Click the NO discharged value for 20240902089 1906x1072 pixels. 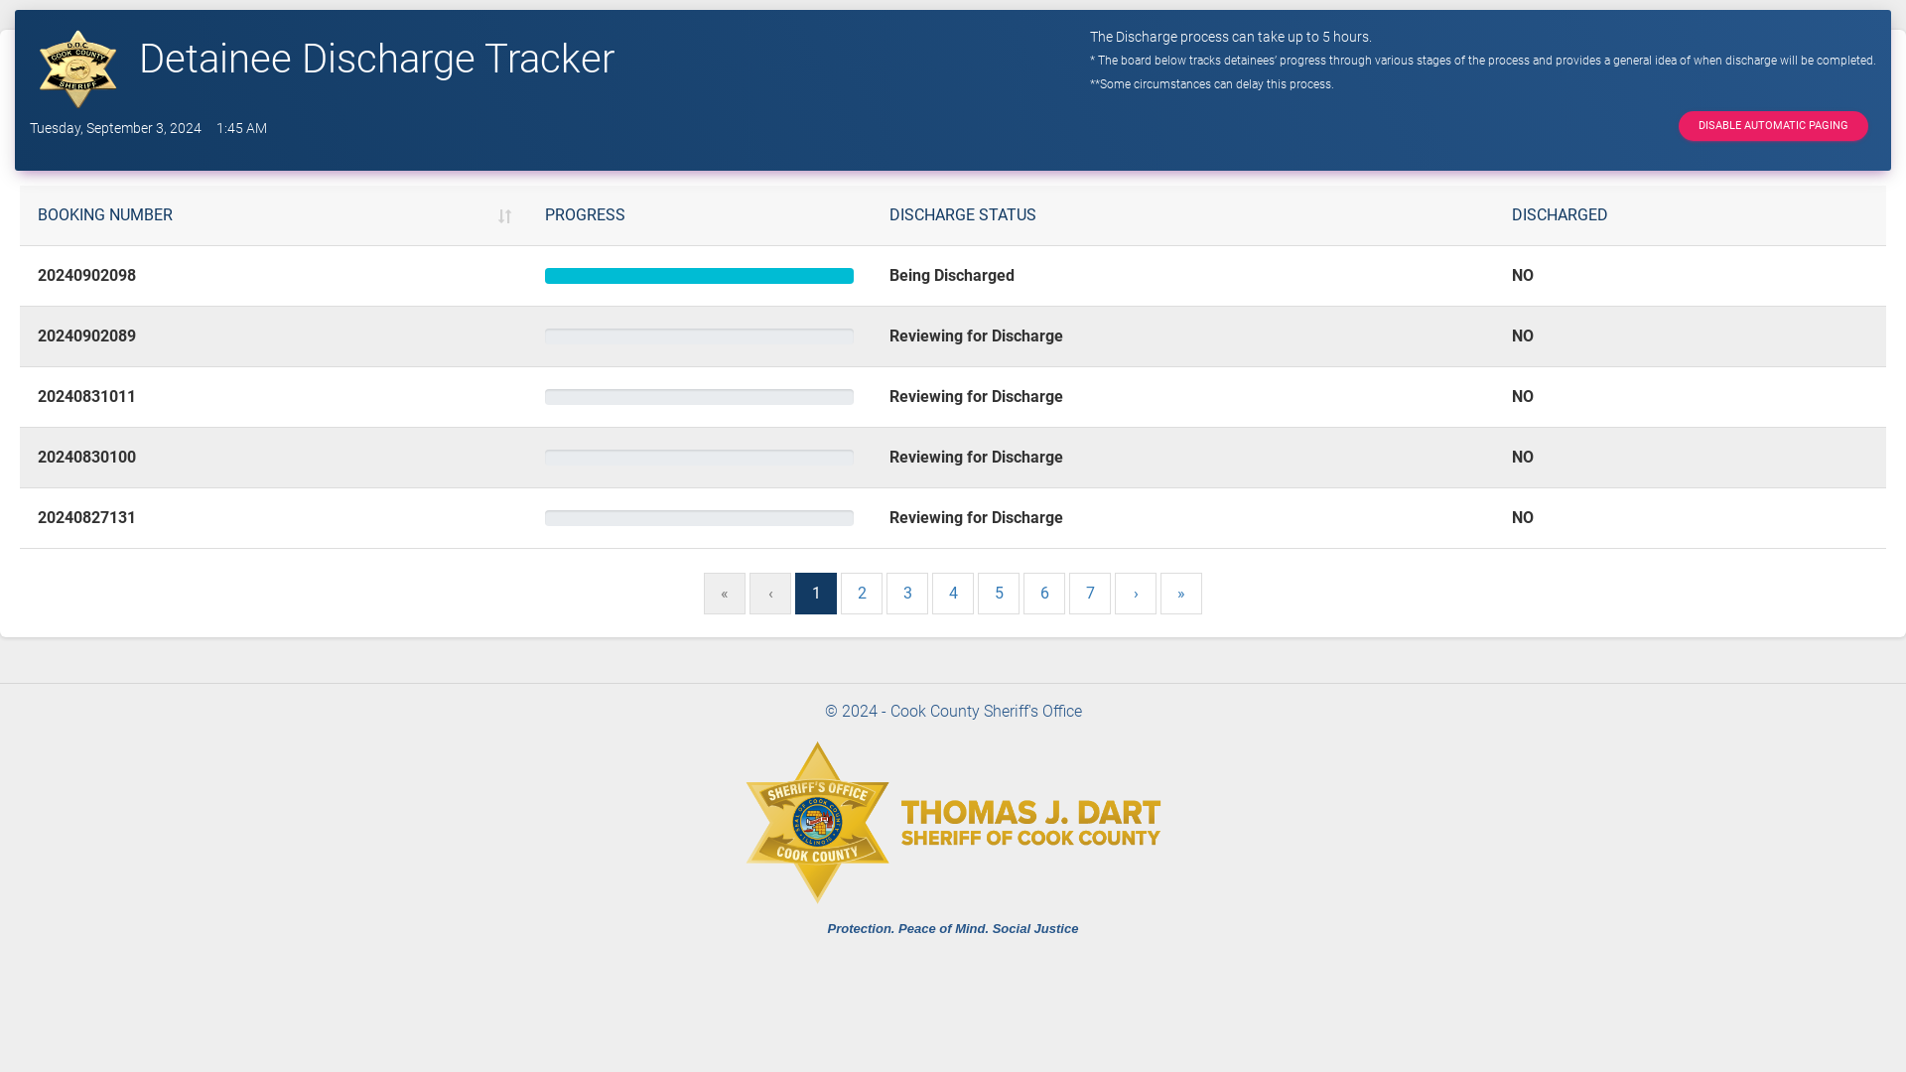pos(1523,336)
